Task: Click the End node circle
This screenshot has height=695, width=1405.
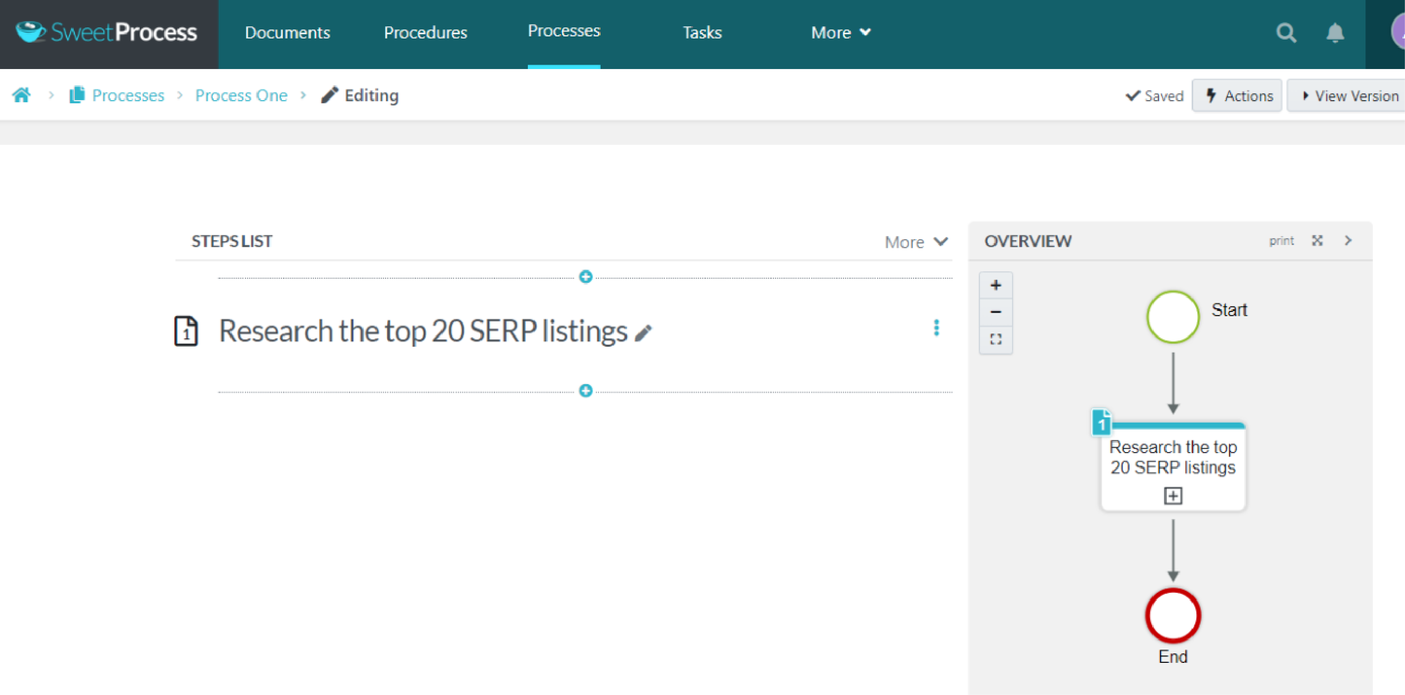Action: (1173, 615)
